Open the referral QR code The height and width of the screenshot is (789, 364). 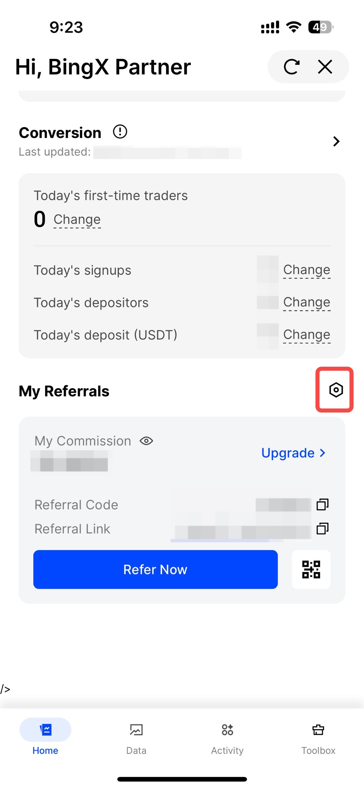click(311, 570)
